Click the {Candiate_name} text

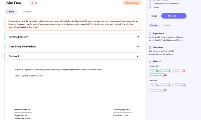coord(121,115)
